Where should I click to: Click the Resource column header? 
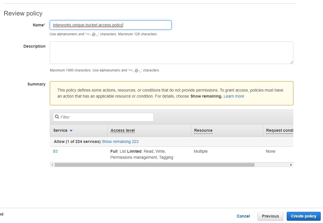click(203, 130)
